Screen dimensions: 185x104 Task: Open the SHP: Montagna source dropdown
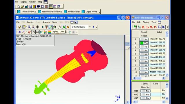tap(90, 27)
